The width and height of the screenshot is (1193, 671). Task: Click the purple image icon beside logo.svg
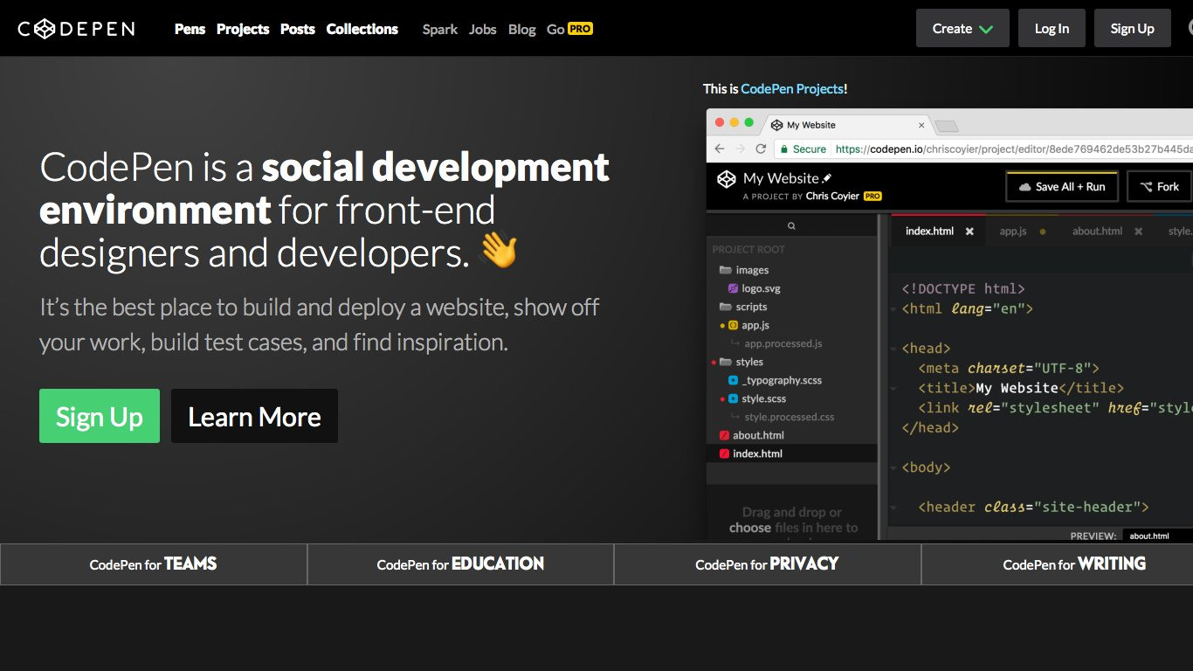tap(732, 288)
